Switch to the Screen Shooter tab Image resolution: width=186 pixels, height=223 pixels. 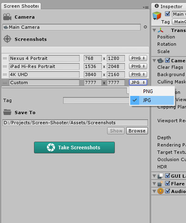click(21, 6)
